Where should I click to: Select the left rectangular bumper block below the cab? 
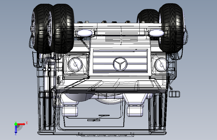tap(70, 111)
